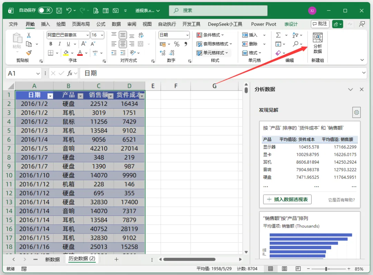Expand the font name combo box

[87, 35]
